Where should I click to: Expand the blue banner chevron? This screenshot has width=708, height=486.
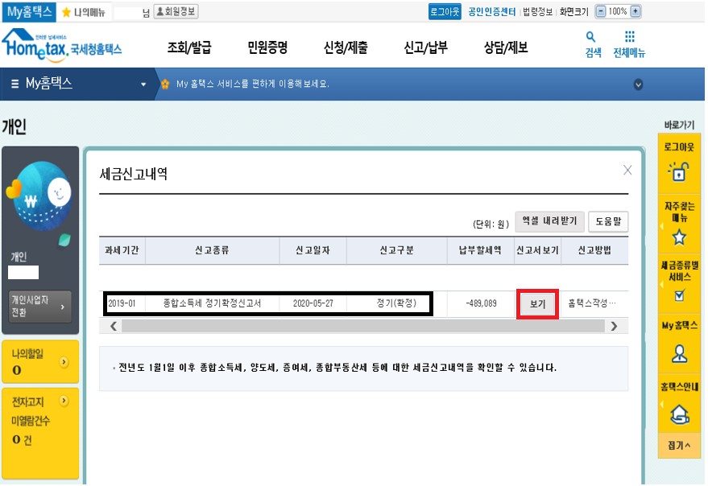click(639, 84)
